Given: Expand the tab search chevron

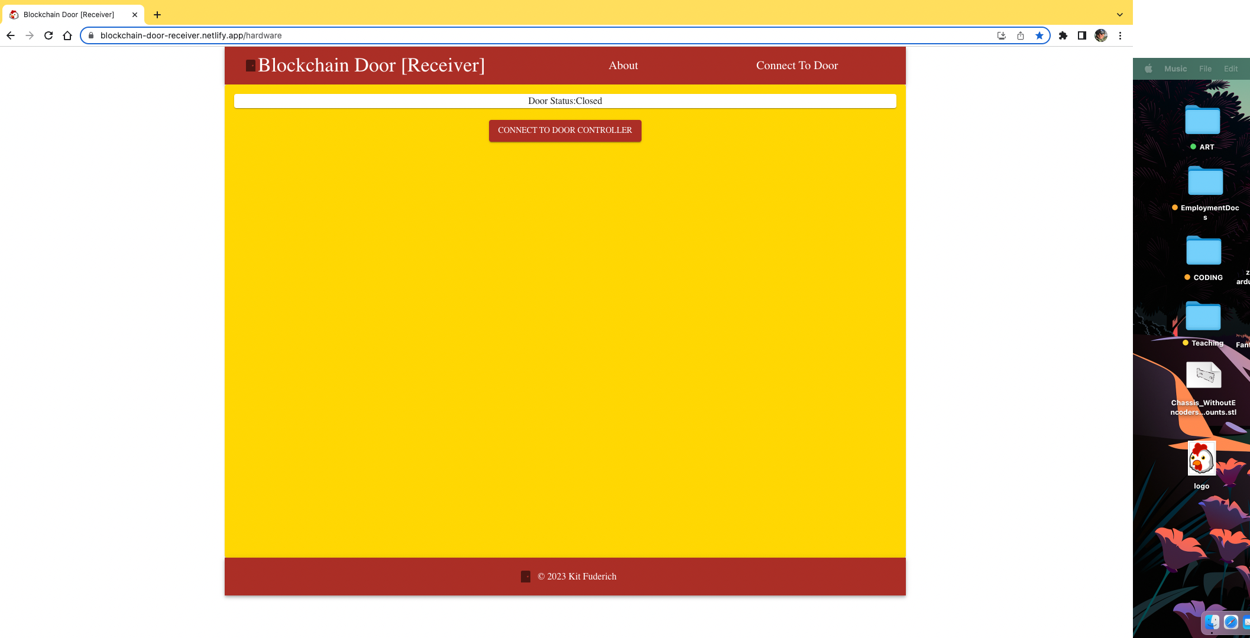Looking at the screenshot, I should (x=1119, y=15).
